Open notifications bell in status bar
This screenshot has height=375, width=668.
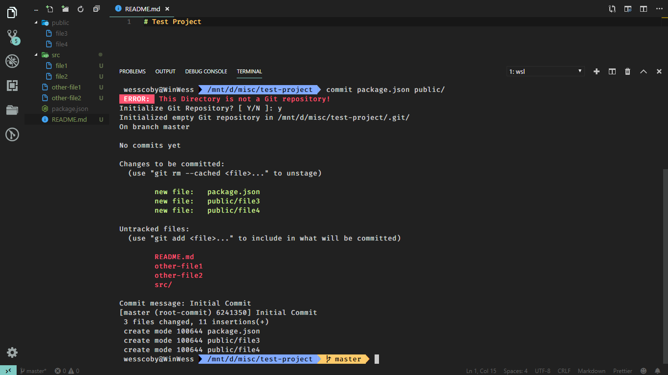click(658, 371)
